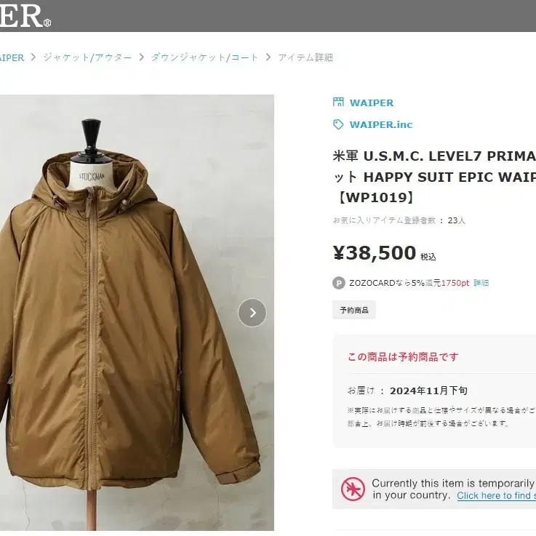536x536 pixels.
Task: Click the アイテム詳細 breadcrumb text
Action: click(305, 57)
